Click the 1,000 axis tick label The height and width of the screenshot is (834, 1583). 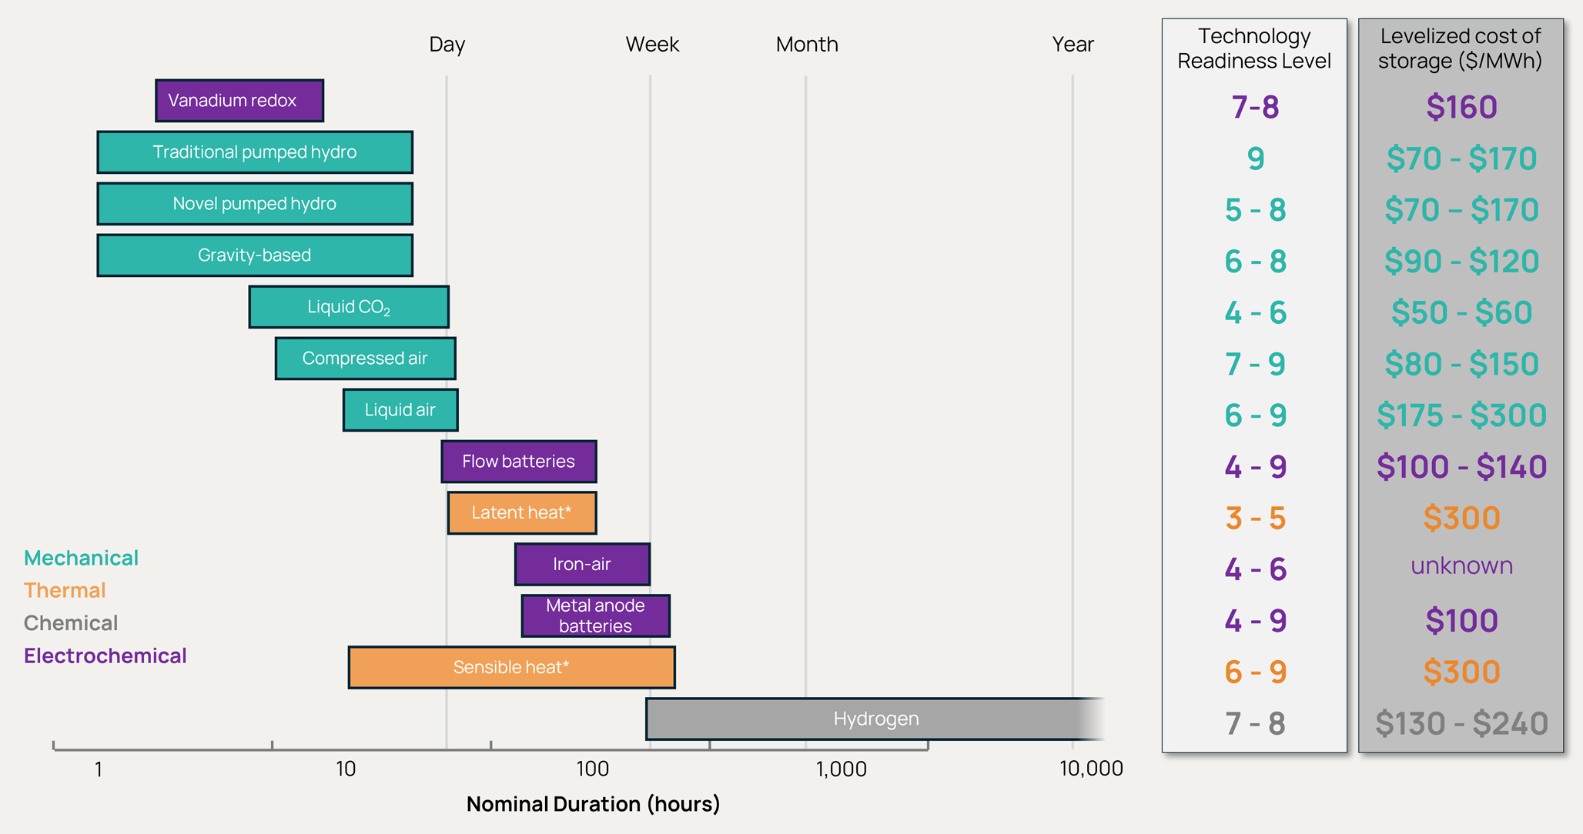pyautogui.click(x=842, y=769)
